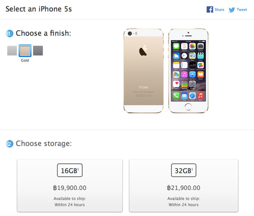The height and width of the screenshot is (216, 254).
Task: Click the ฿19,900.00 price text
Action: (70, 188)
